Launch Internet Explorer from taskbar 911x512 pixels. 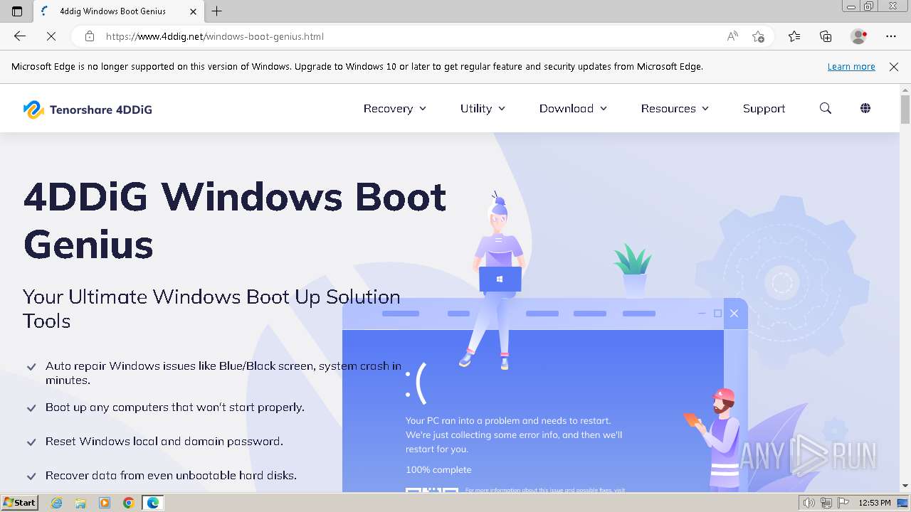(x=56, y=503)
